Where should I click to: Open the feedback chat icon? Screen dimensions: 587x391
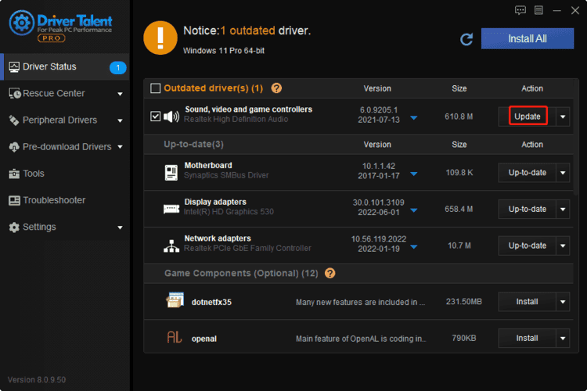pos(520,10)
